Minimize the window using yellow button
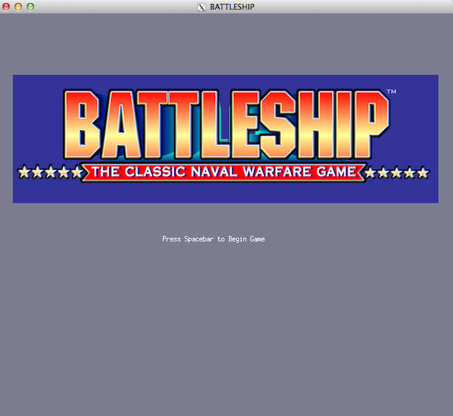This screenshot has height=416, width=453. pos(18,6)
